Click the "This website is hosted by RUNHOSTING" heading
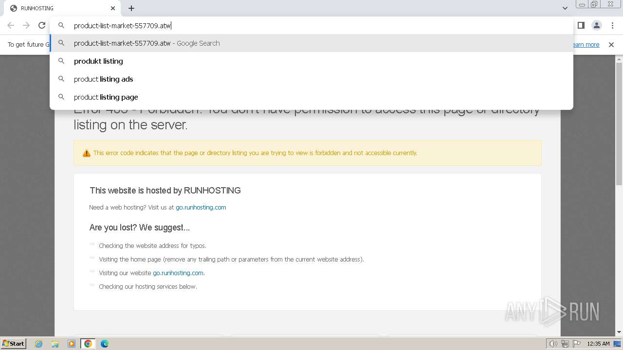Image resolution: width=623 pixels, height=350 pixels. (x=165, y=191)
